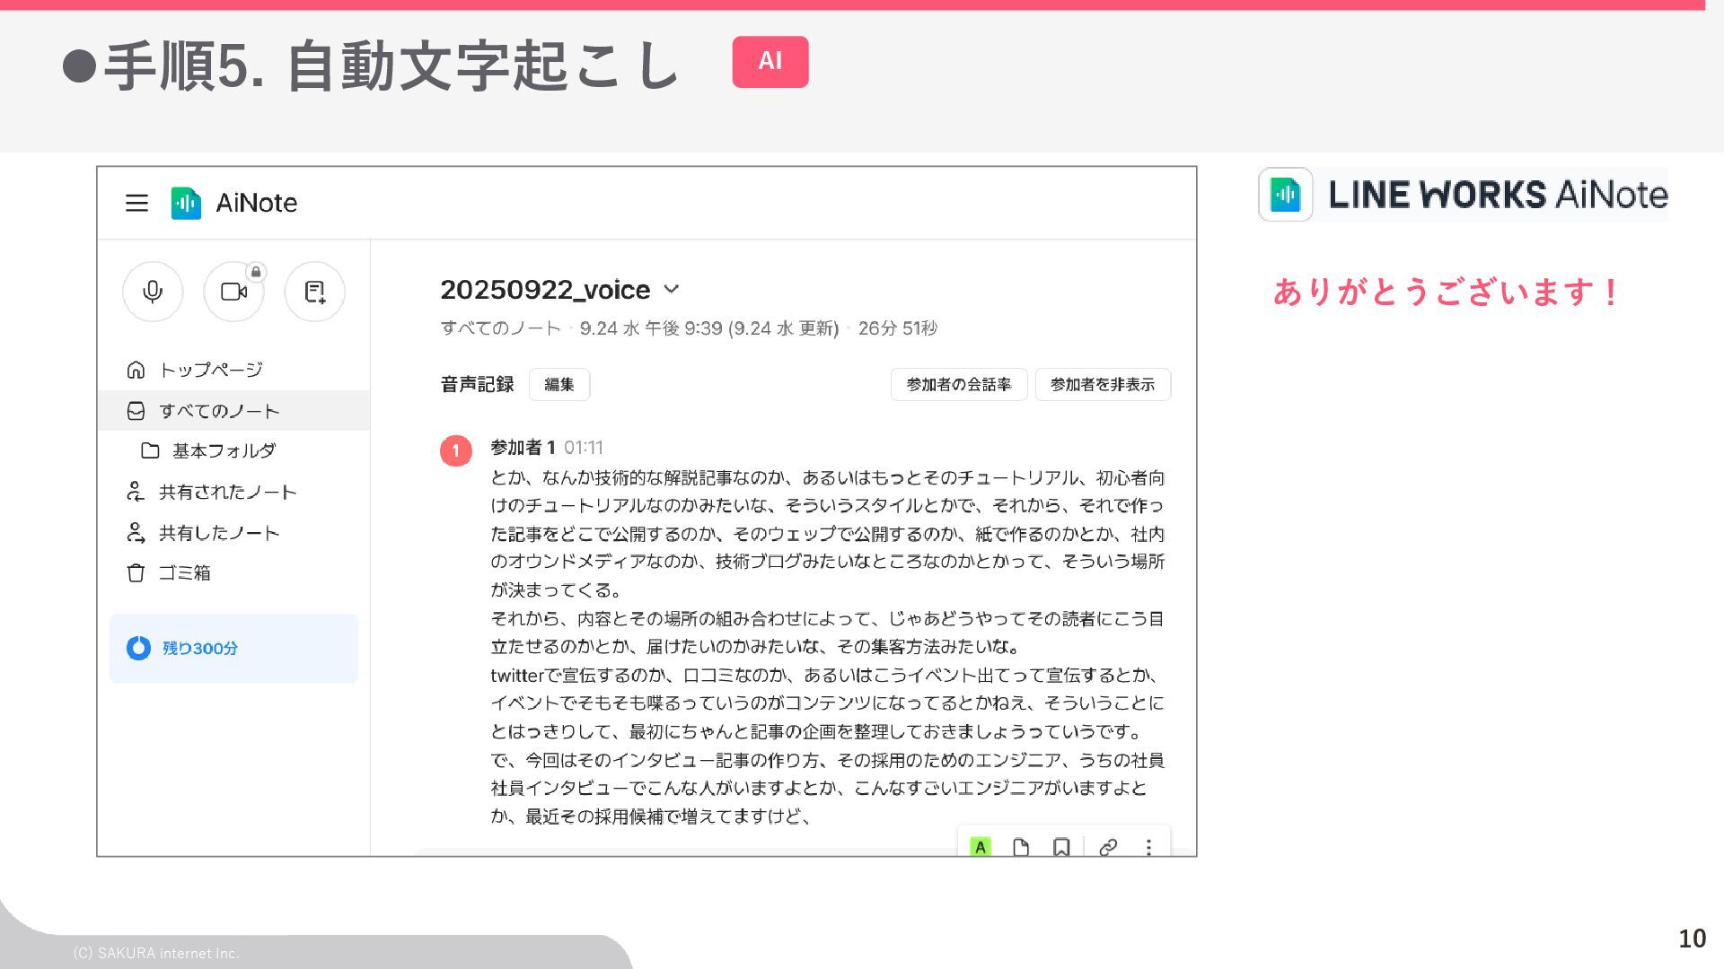
Task: Open 共有したノート section
Action: tap(219, 533)
